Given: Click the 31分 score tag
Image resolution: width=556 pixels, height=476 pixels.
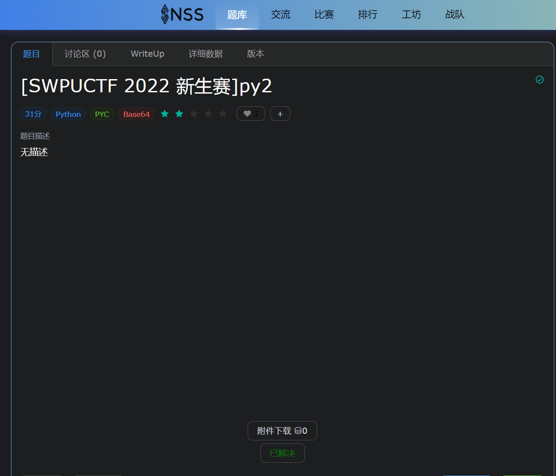Looking at the screenshot, I should [x=33, y=114].
